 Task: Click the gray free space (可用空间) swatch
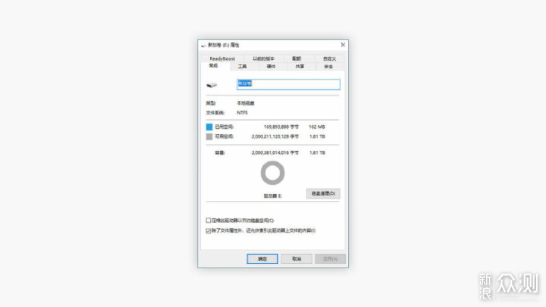[x=210, y=137]
